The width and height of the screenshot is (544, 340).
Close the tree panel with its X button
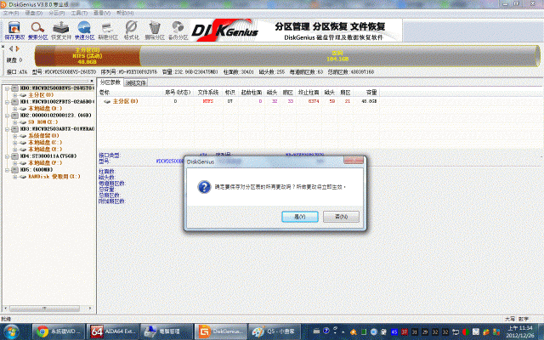[92, 82]
